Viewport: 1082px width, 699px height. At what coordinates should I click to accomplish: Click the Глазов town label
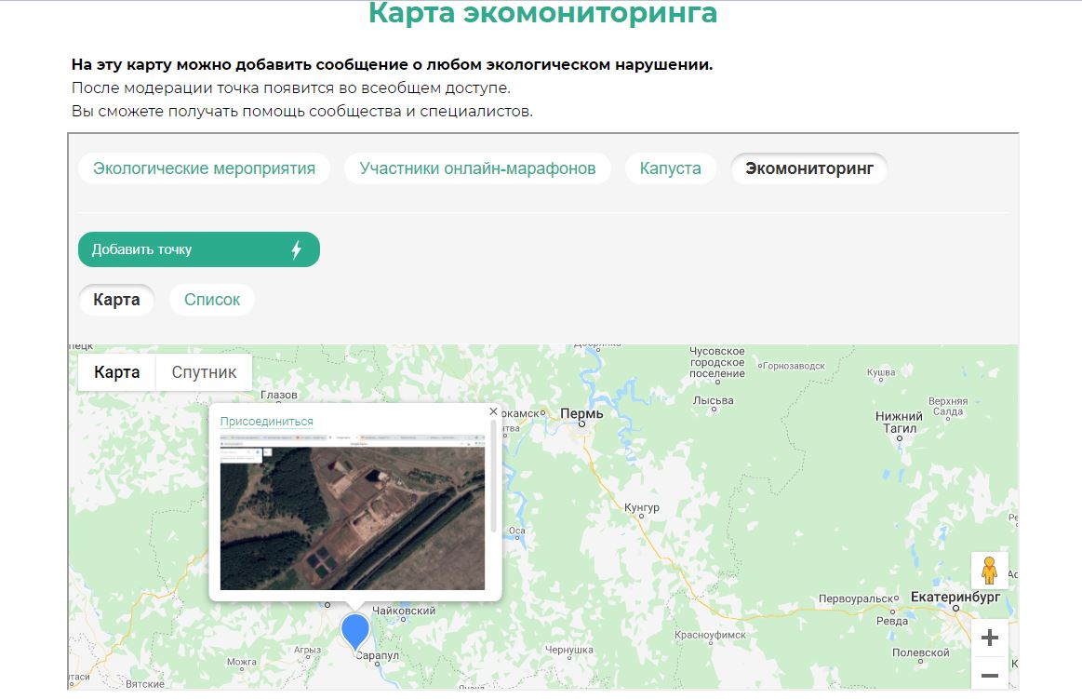(x=279, y=396)
